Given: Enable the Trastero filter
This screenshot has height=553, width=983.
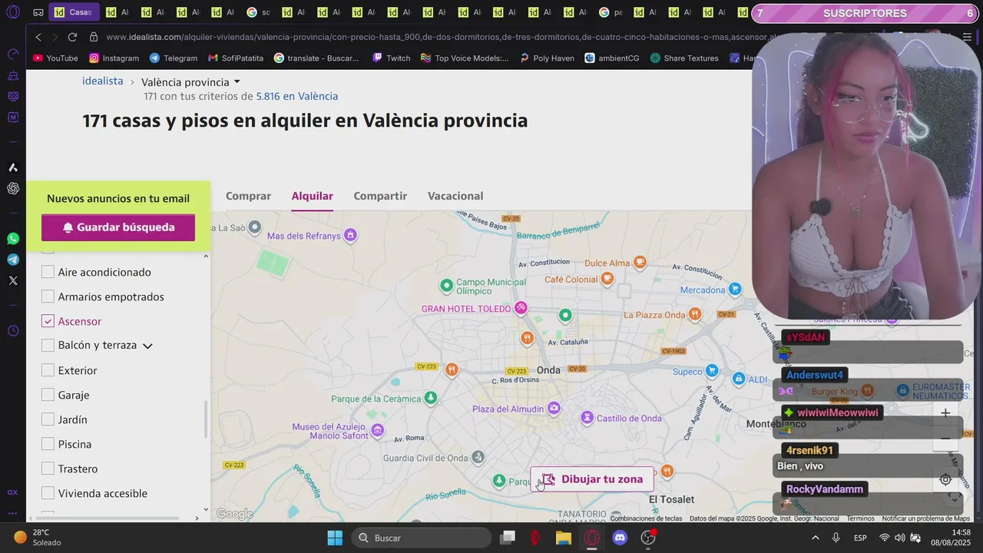Looking at the screenshot, I should 48,469.
